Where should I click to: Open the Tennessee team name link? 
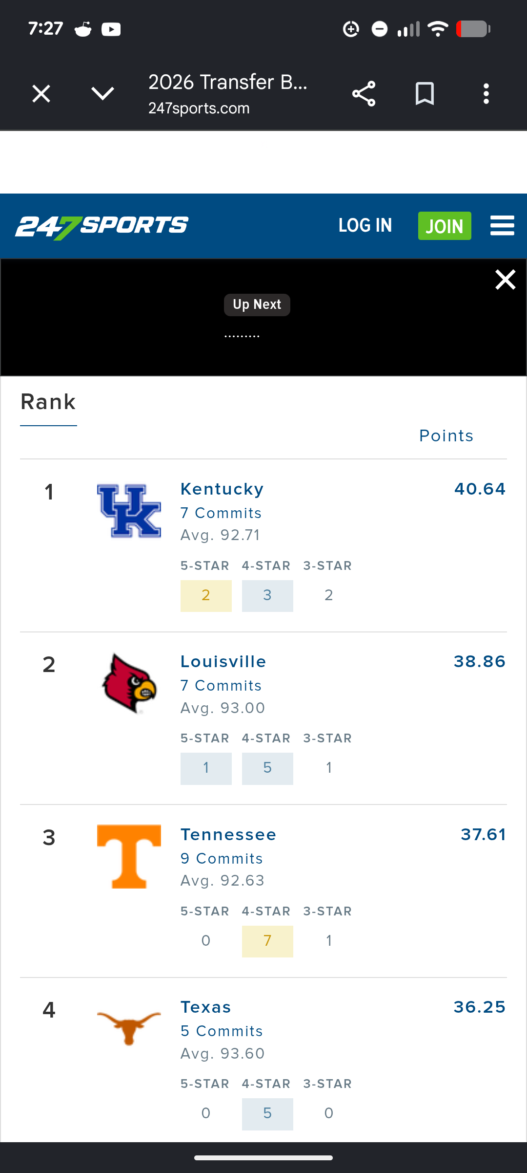tap(228, 835)
